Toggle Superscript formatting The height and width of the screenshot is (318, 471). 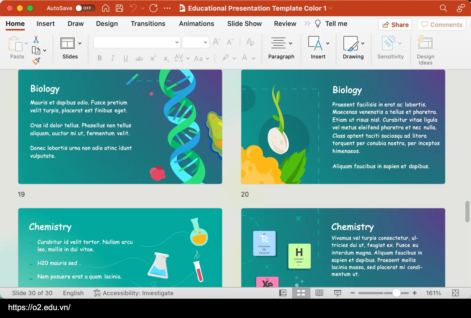pos(153,58)
